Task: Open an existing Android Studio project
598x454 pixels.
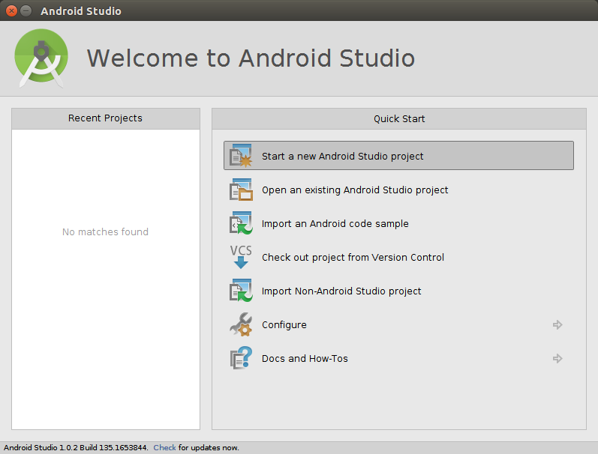Action: click(x=355, y=190)
